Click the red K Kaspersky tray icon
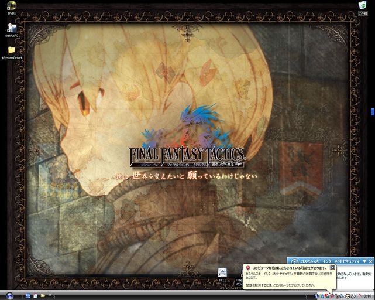This screenshot has height=300, width=375. 327,296
